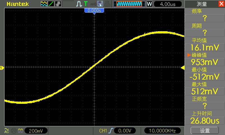
Task: Click the floppy disk save icon
Action: click(x=100, y=4)
